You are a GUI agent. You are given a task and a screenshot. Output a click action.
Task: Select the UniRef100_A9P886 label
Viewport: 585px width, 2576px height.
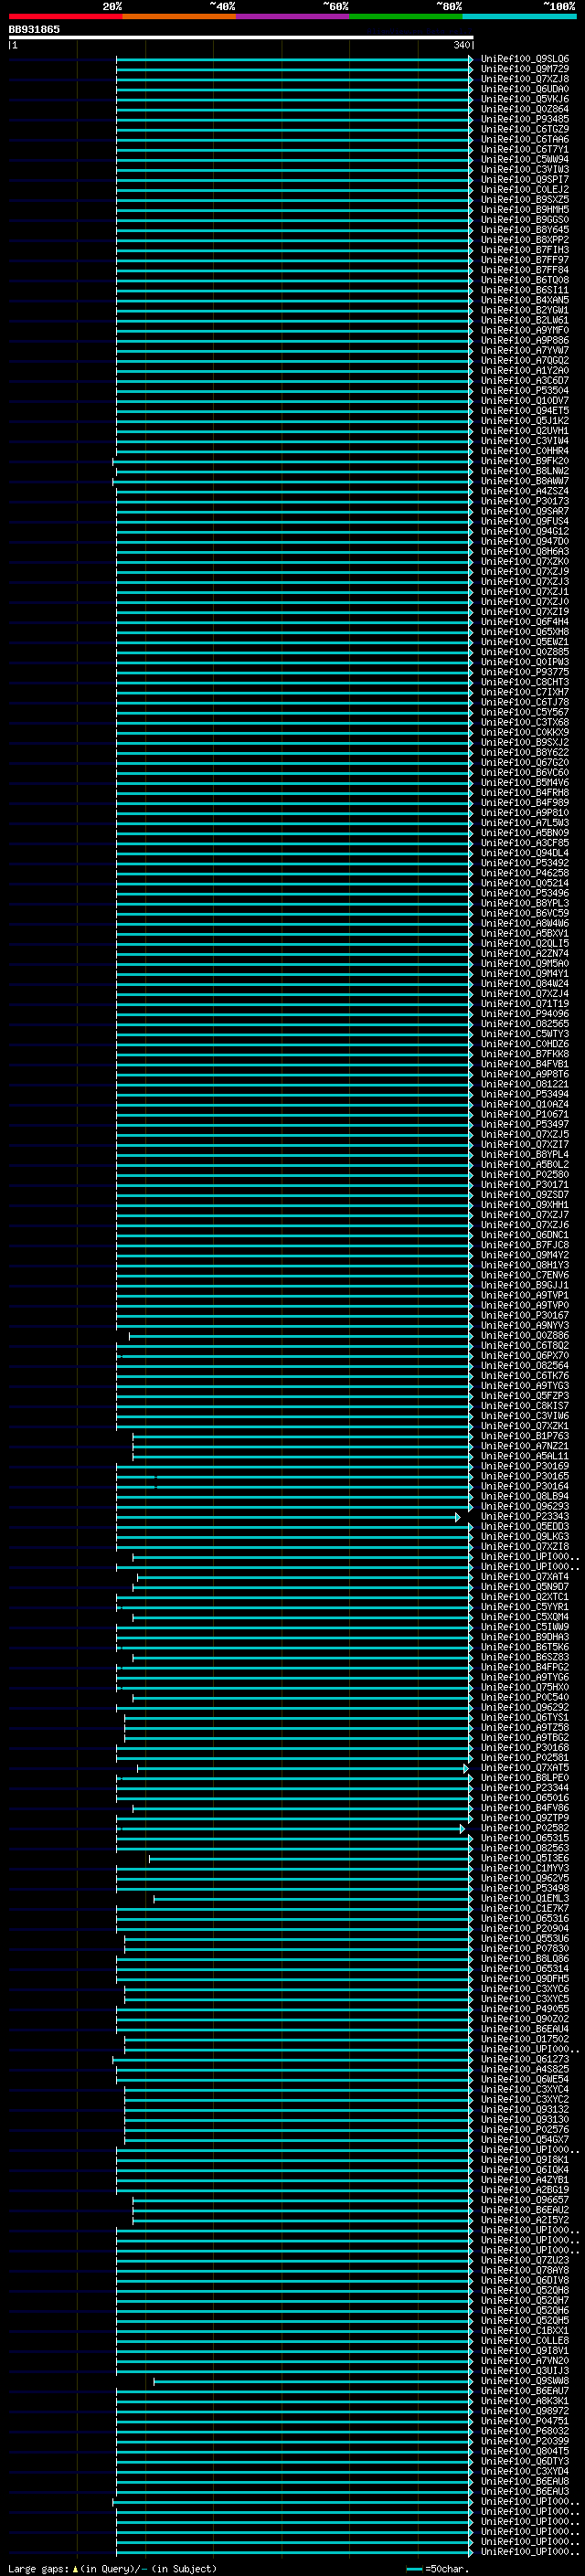point(525,340)
